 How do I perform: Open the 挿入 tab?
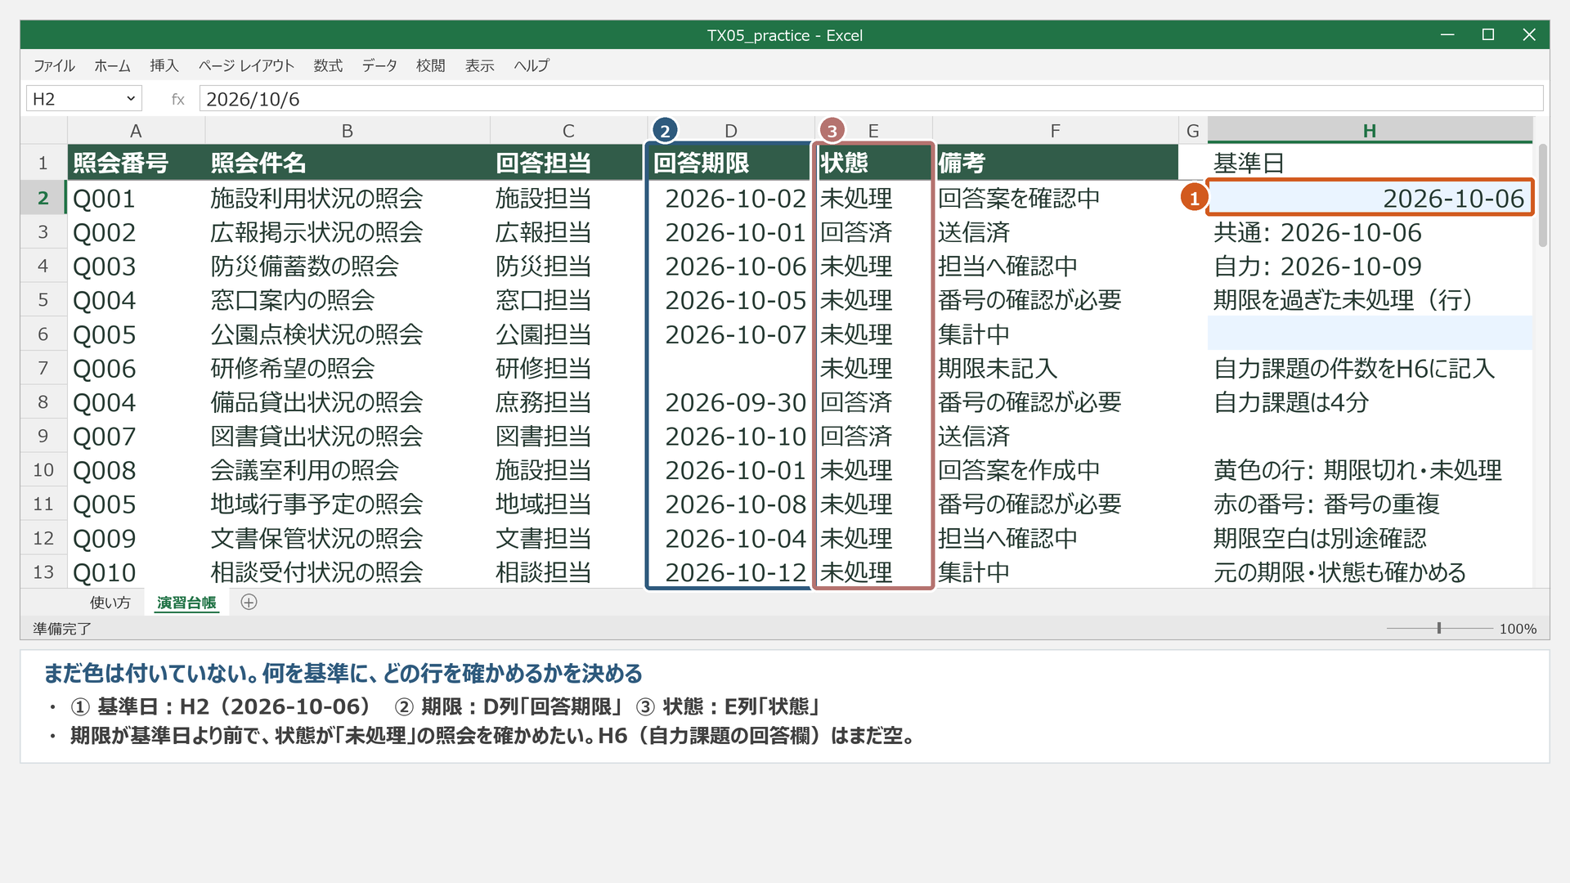pos(164,65)
